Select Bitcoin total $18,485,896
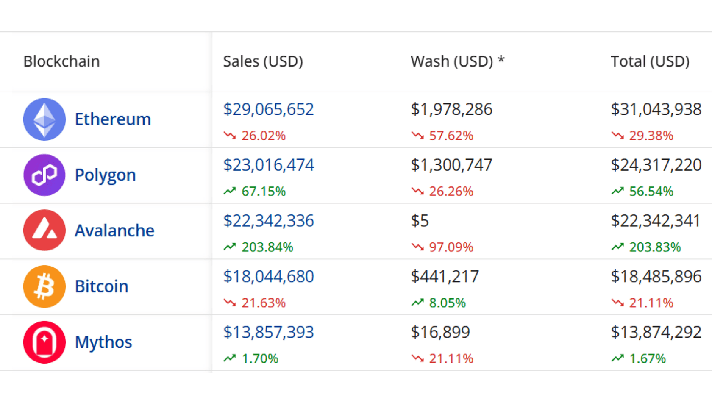Viewport: 712px width, 400px height. tap(656, 276)
